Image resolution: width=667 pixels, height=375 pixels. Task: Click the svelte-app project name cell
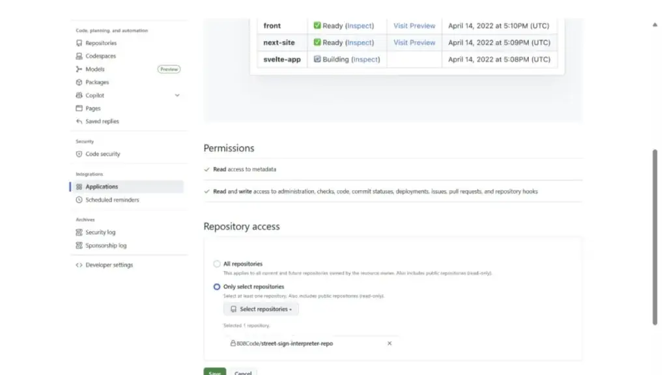[282, 59]
